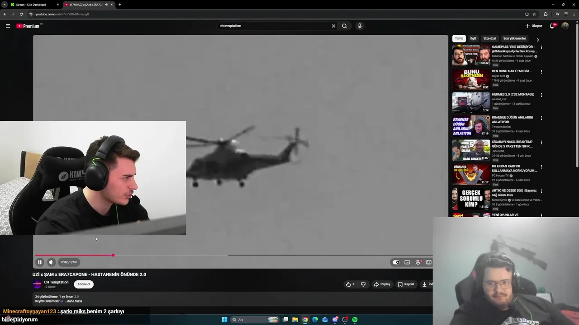
Task: Switch to Stream - Kick Dashboard tab
Action: pos(34,5)
